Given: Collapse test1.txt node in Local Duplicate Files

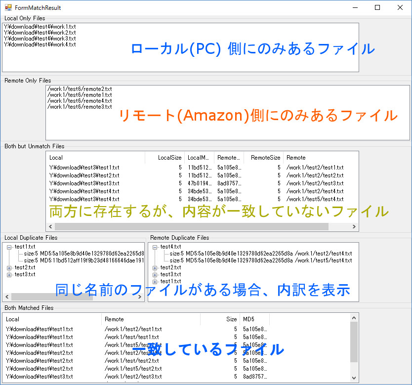Looking at the screenshot, I should point(9,247).
